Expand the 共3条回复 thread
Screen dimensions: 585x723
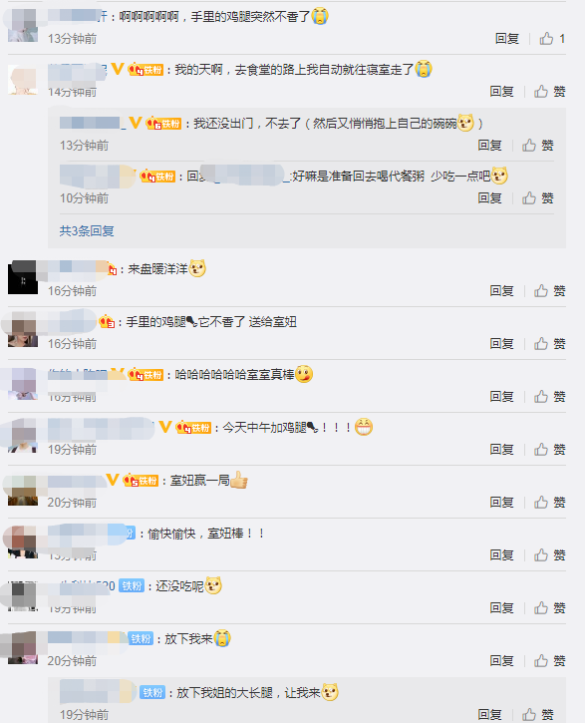87,230
